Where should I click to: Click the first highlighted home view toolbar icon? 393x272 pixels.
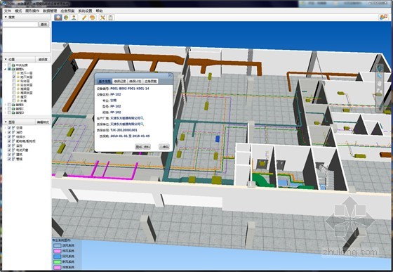(58, 18)
